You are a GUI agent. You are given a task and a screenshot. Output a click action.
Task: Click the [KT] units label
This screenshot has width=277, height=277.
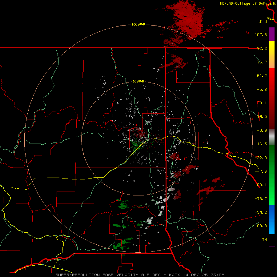pyautogui.click(x=263, y=21)
